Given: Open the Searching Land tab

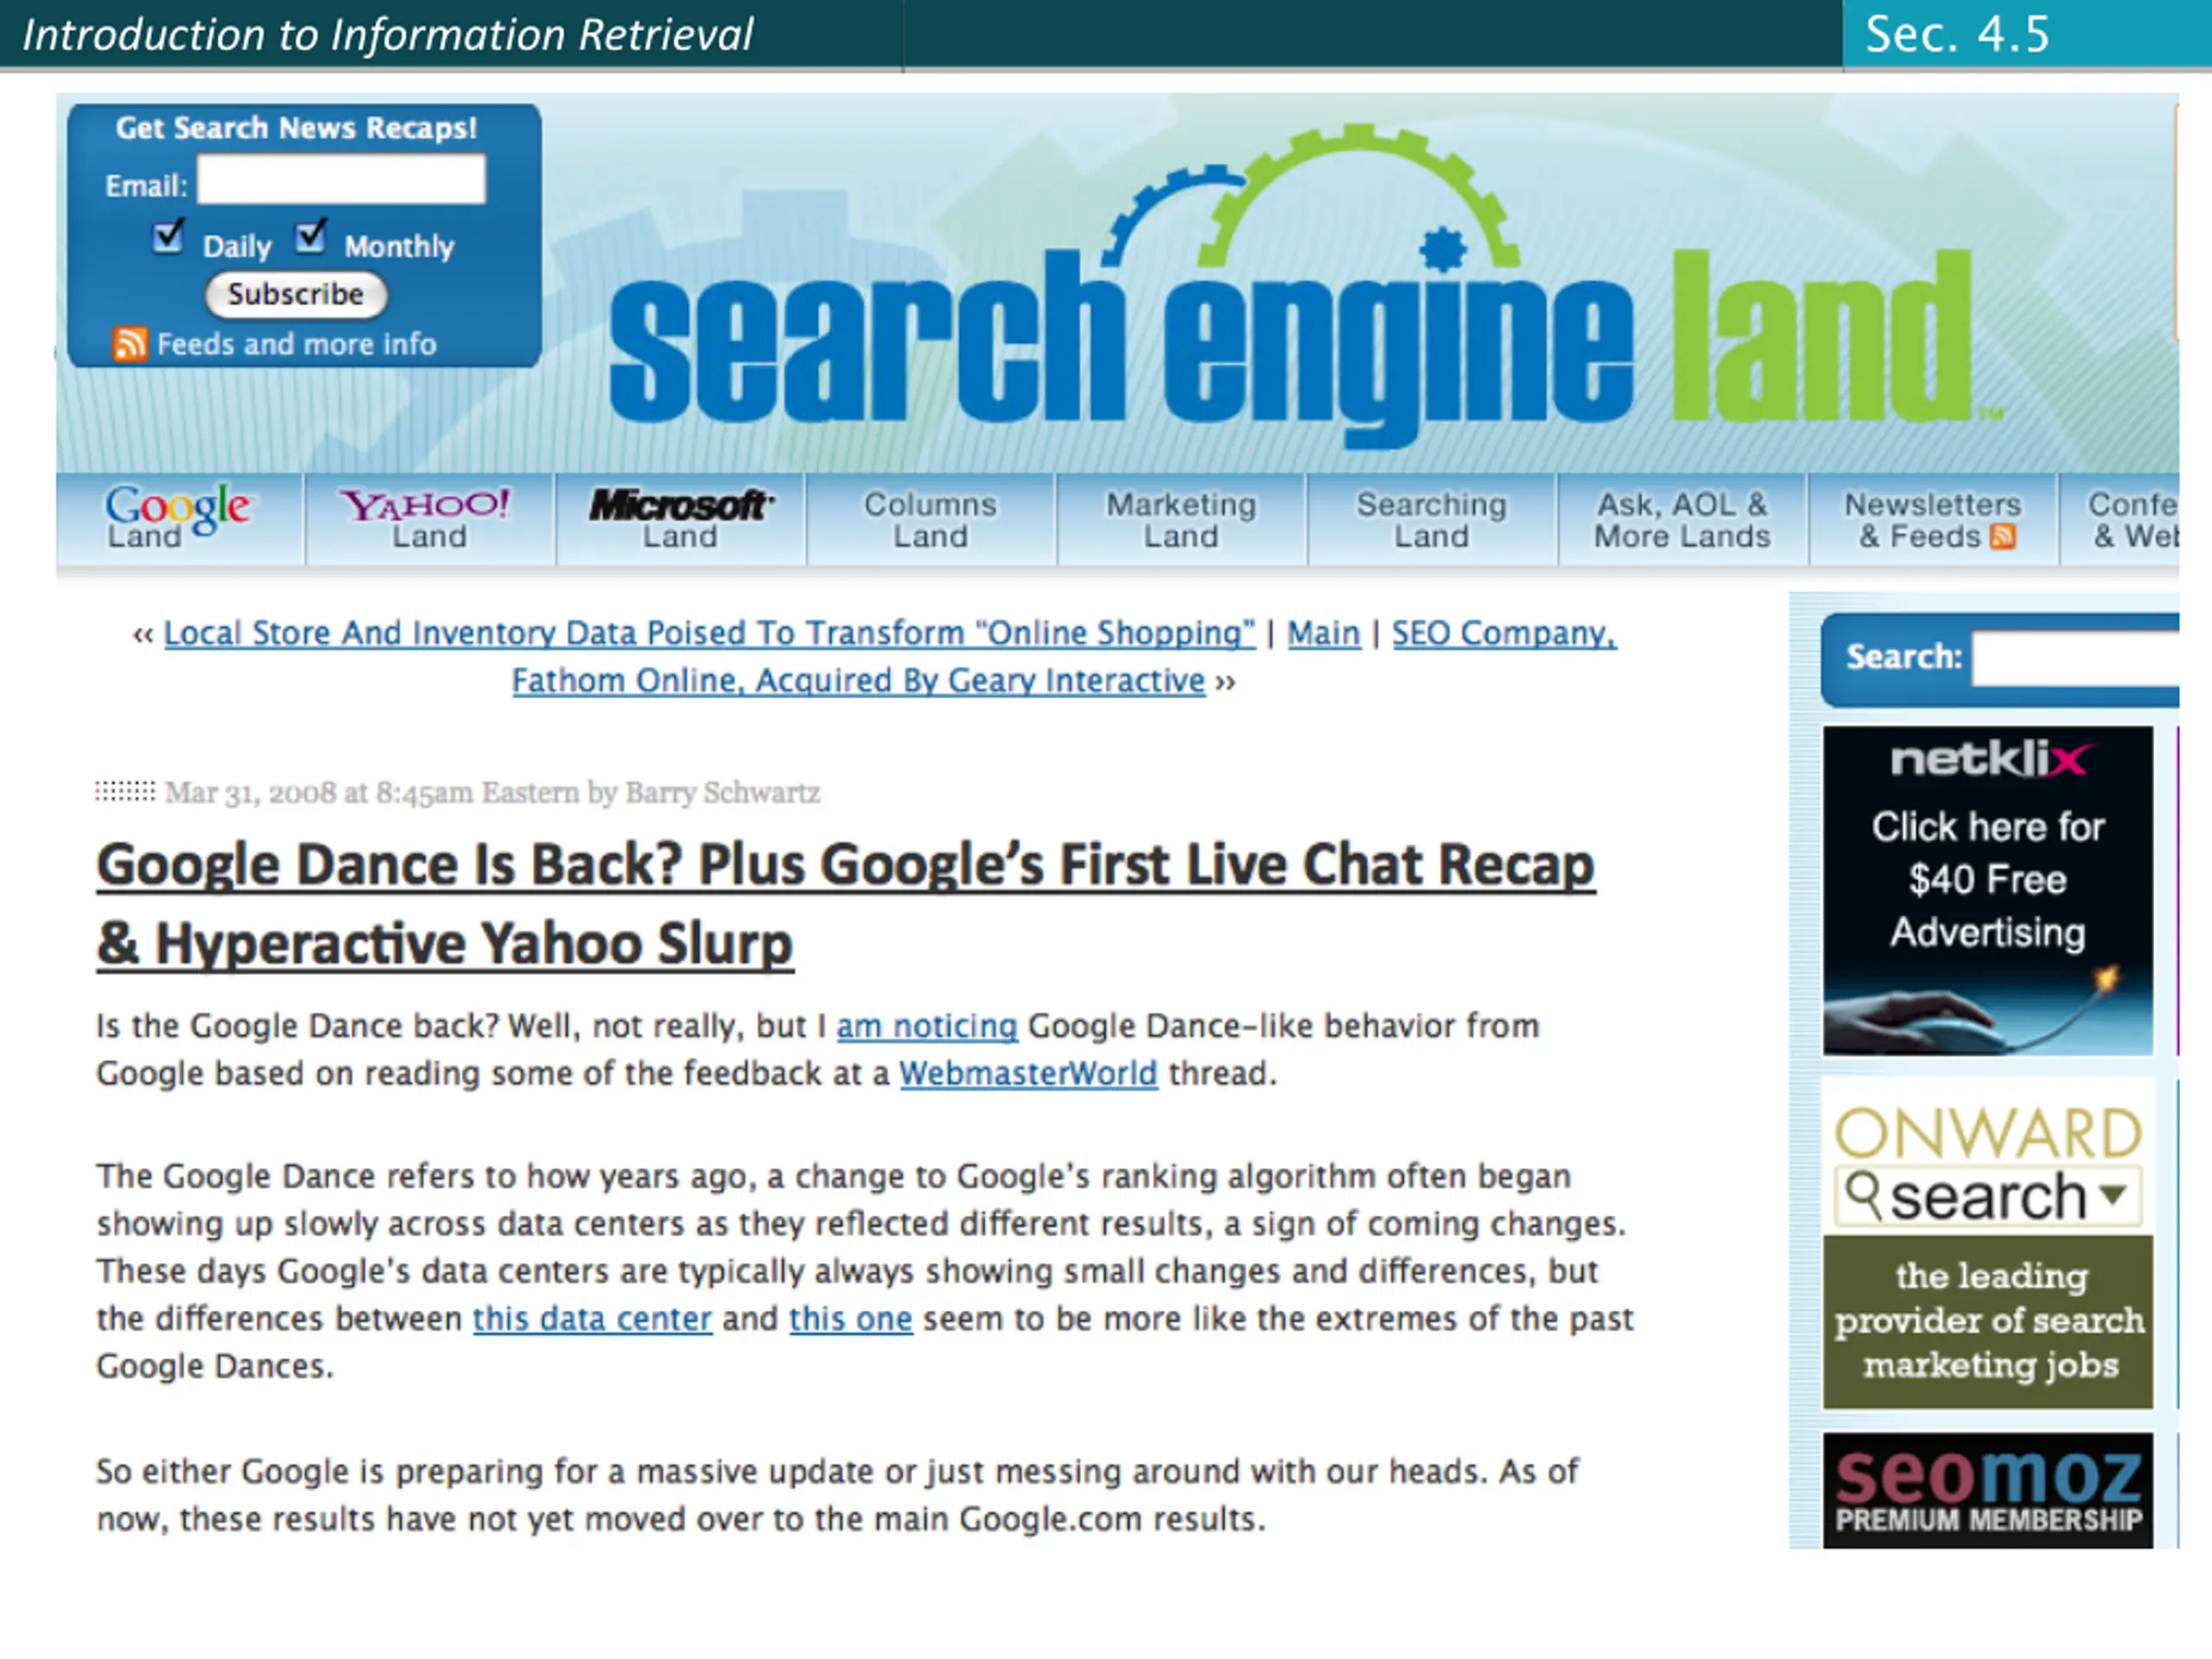Looking at the screenshot, I should coord(1432,520).
